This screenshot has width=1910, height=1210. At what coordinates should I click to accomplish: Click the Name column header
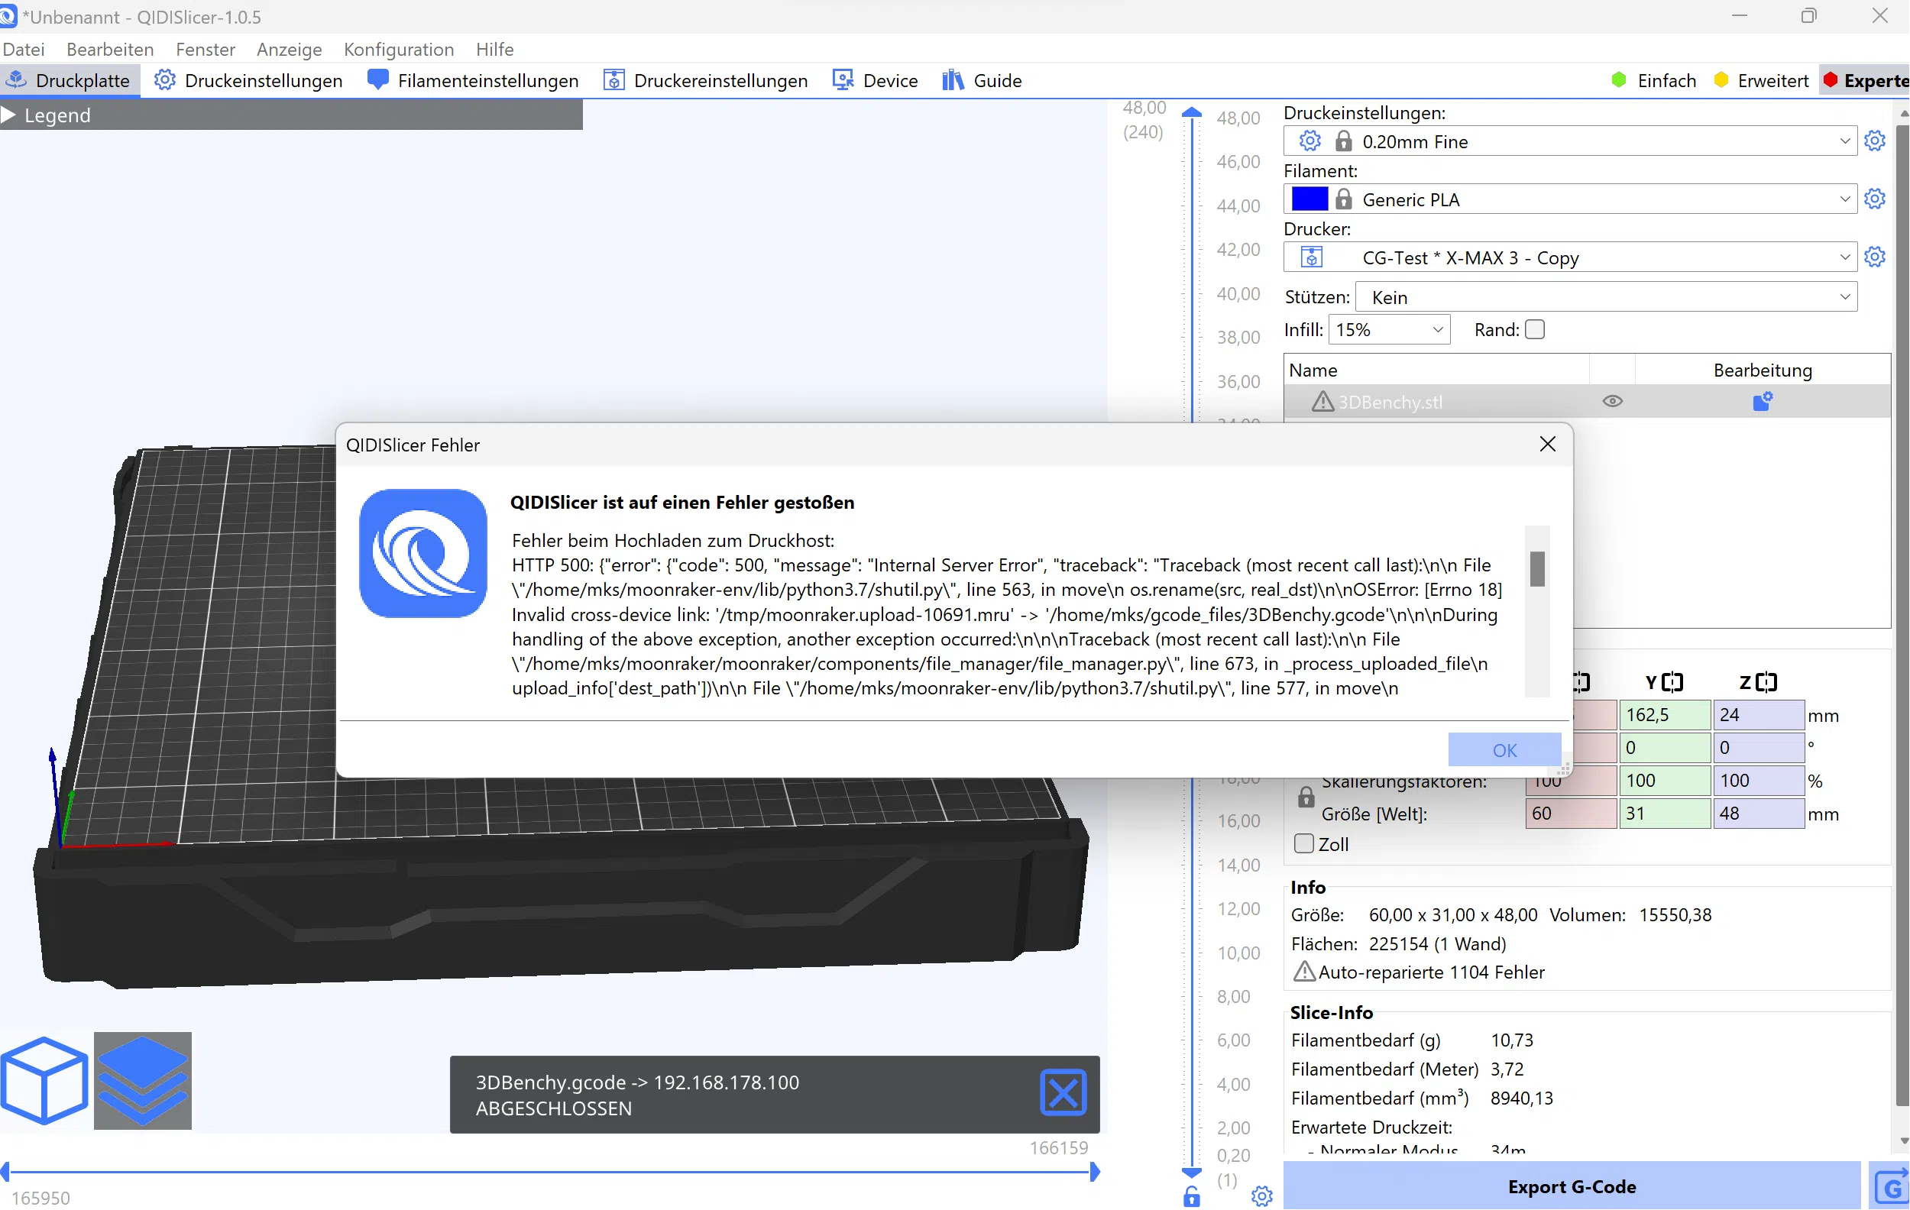(x=1436, y=370)
